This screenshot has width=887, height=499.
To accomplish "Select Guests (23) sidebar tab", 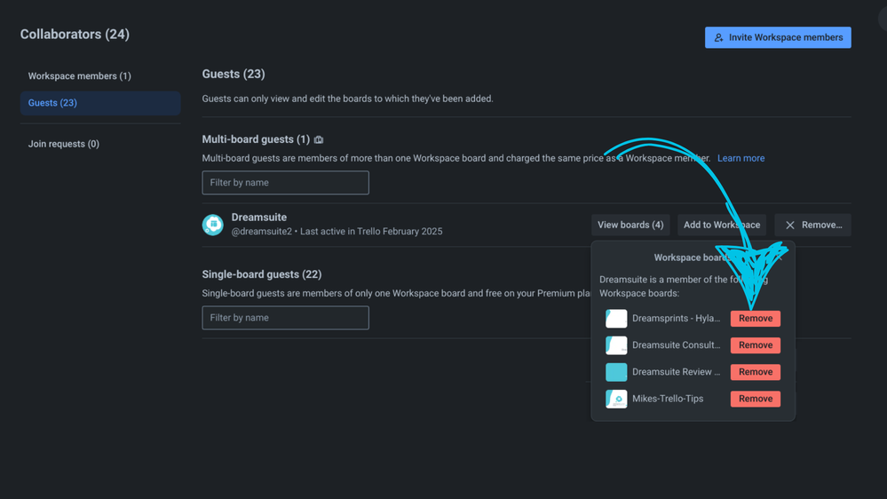I will coord(100,103).
